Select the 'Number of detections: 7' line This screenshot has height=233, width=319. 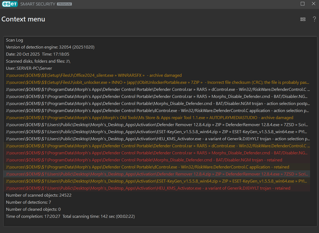[x=28, y=202]
